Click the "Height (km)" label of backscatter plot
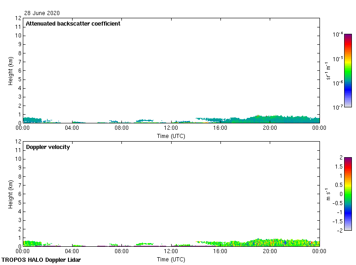 click(10, 71)
